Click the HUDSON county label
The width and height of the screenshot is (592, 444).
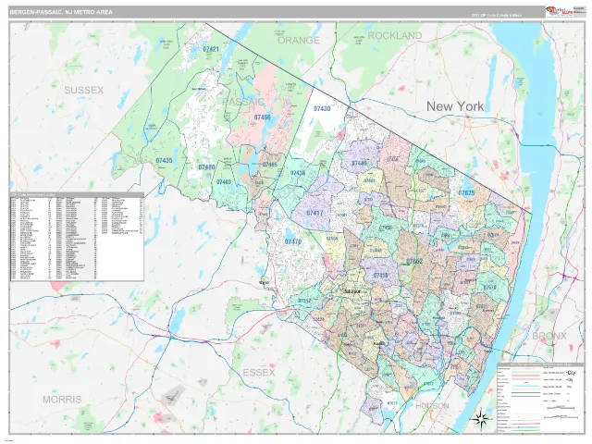432,406
